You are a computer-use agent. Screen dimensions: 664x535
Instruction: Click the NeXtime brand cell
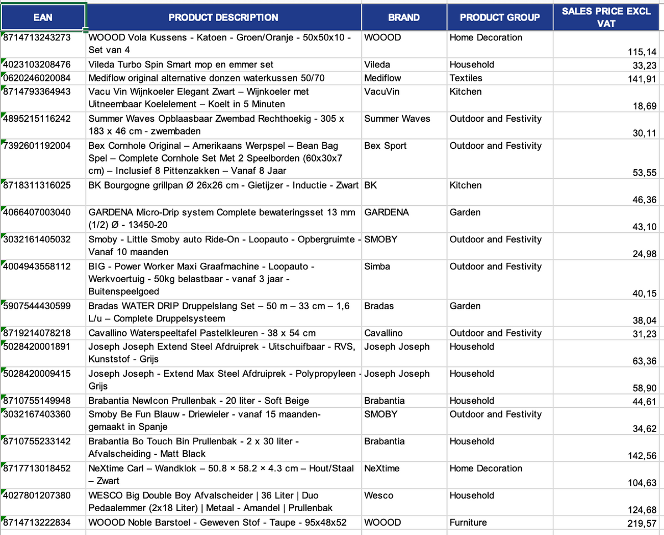point(404,475)
